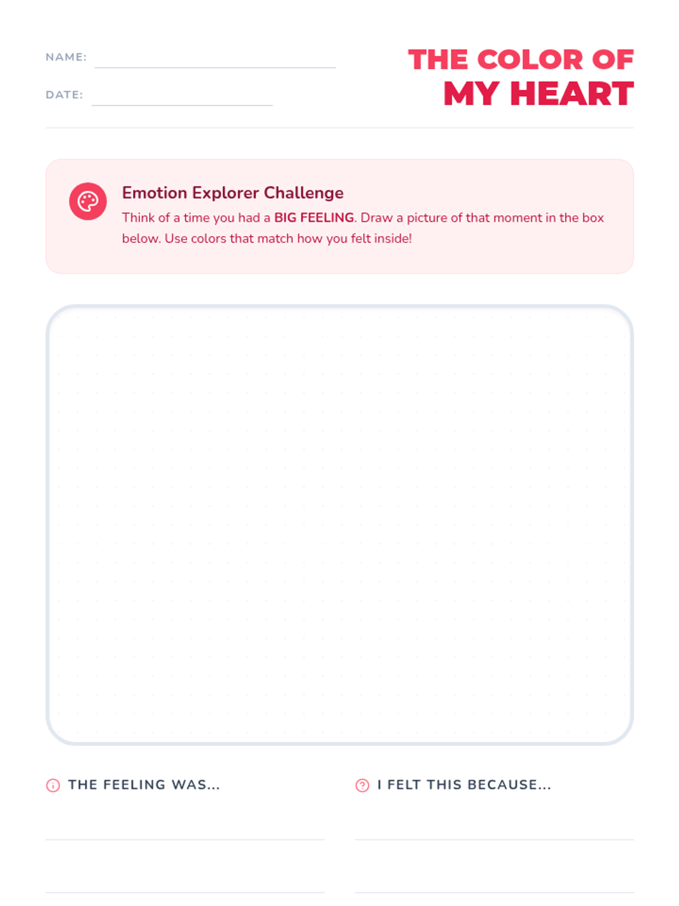The height and width of the screenshot is (906, 679).
Task: Click inside the large dotted drawing box
Action: pyautogui.click(x=339, y=525)
